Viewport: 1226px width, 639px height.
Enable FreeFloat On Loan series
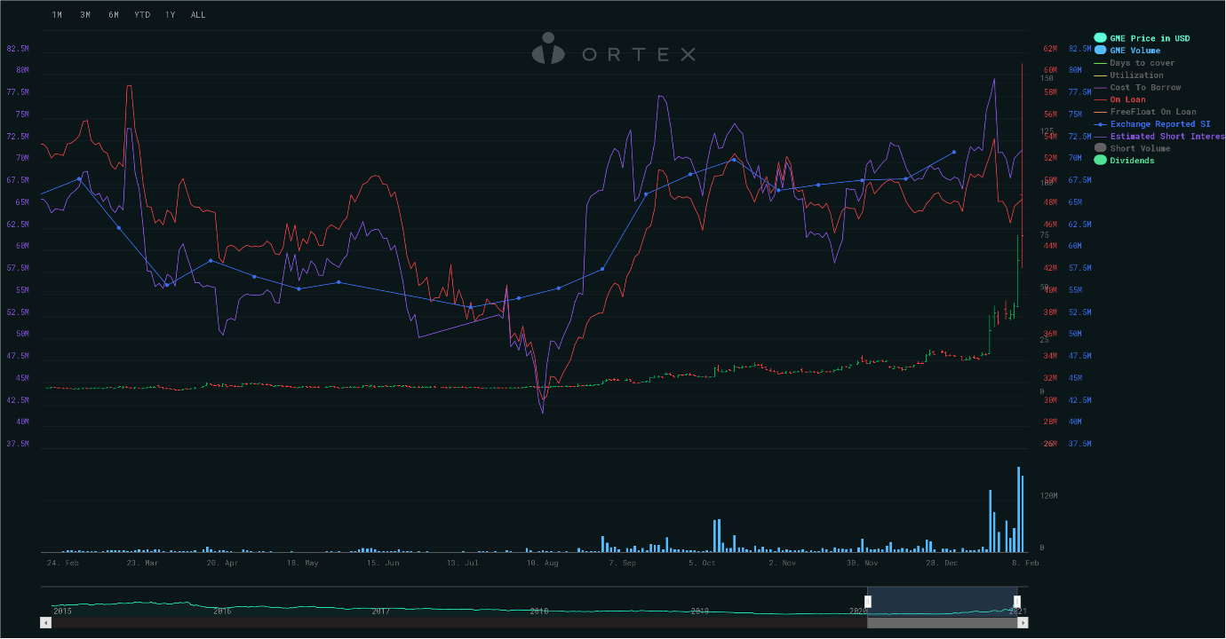(x=1152, y=112)
